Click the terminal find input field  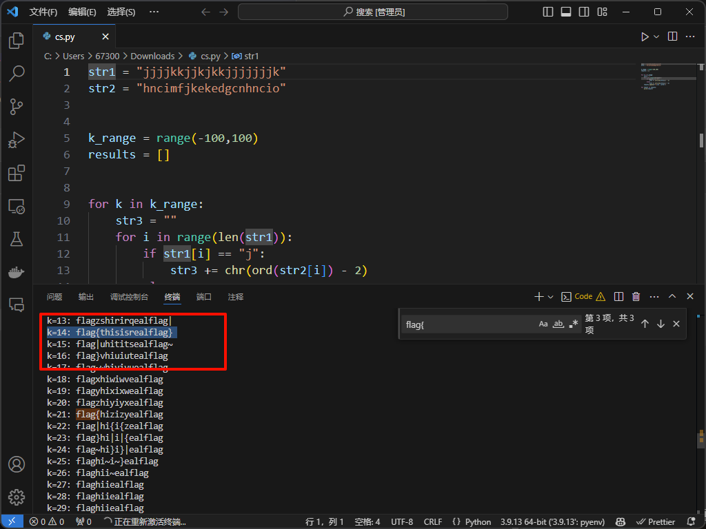click(x=469, y=324)
